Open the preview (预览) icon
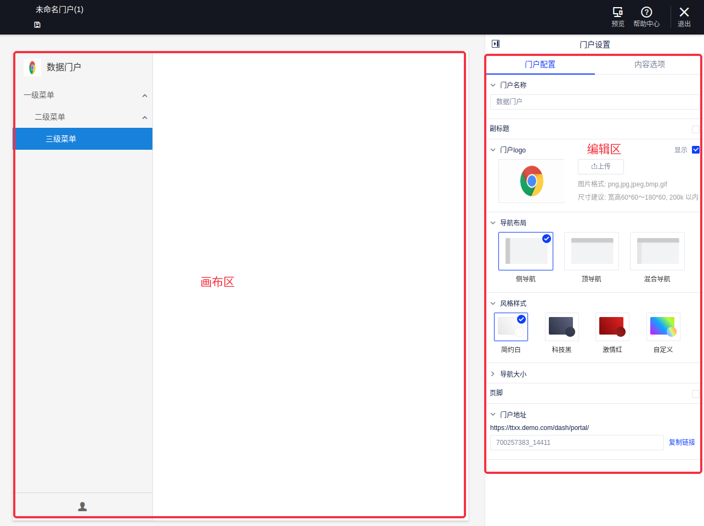The width and height of the screenshot is (704, 526). [618, 13]
